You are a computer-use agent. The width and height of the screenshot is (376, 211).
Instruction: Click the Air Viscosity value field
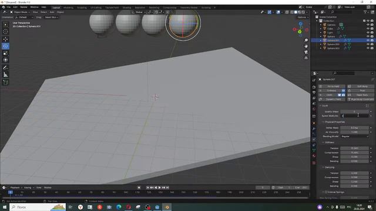355,132
